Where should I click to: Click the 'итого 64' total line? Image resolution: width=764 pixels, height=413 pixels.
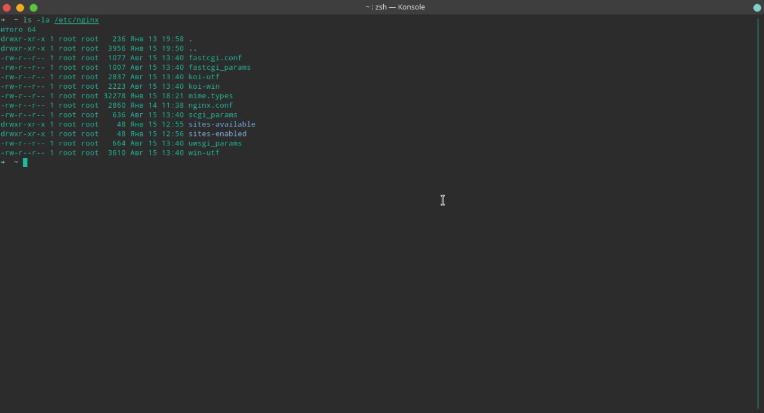[x=19, y=29]
